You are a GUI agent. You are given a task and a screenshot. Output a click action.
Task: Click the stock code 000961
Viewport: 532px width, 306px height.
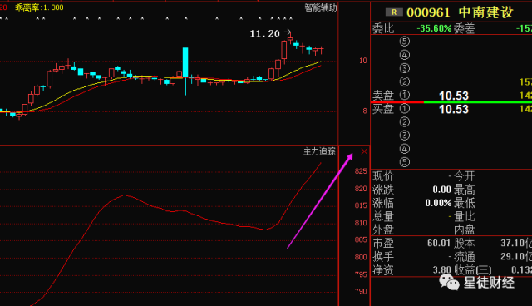(x=428, y=13)
